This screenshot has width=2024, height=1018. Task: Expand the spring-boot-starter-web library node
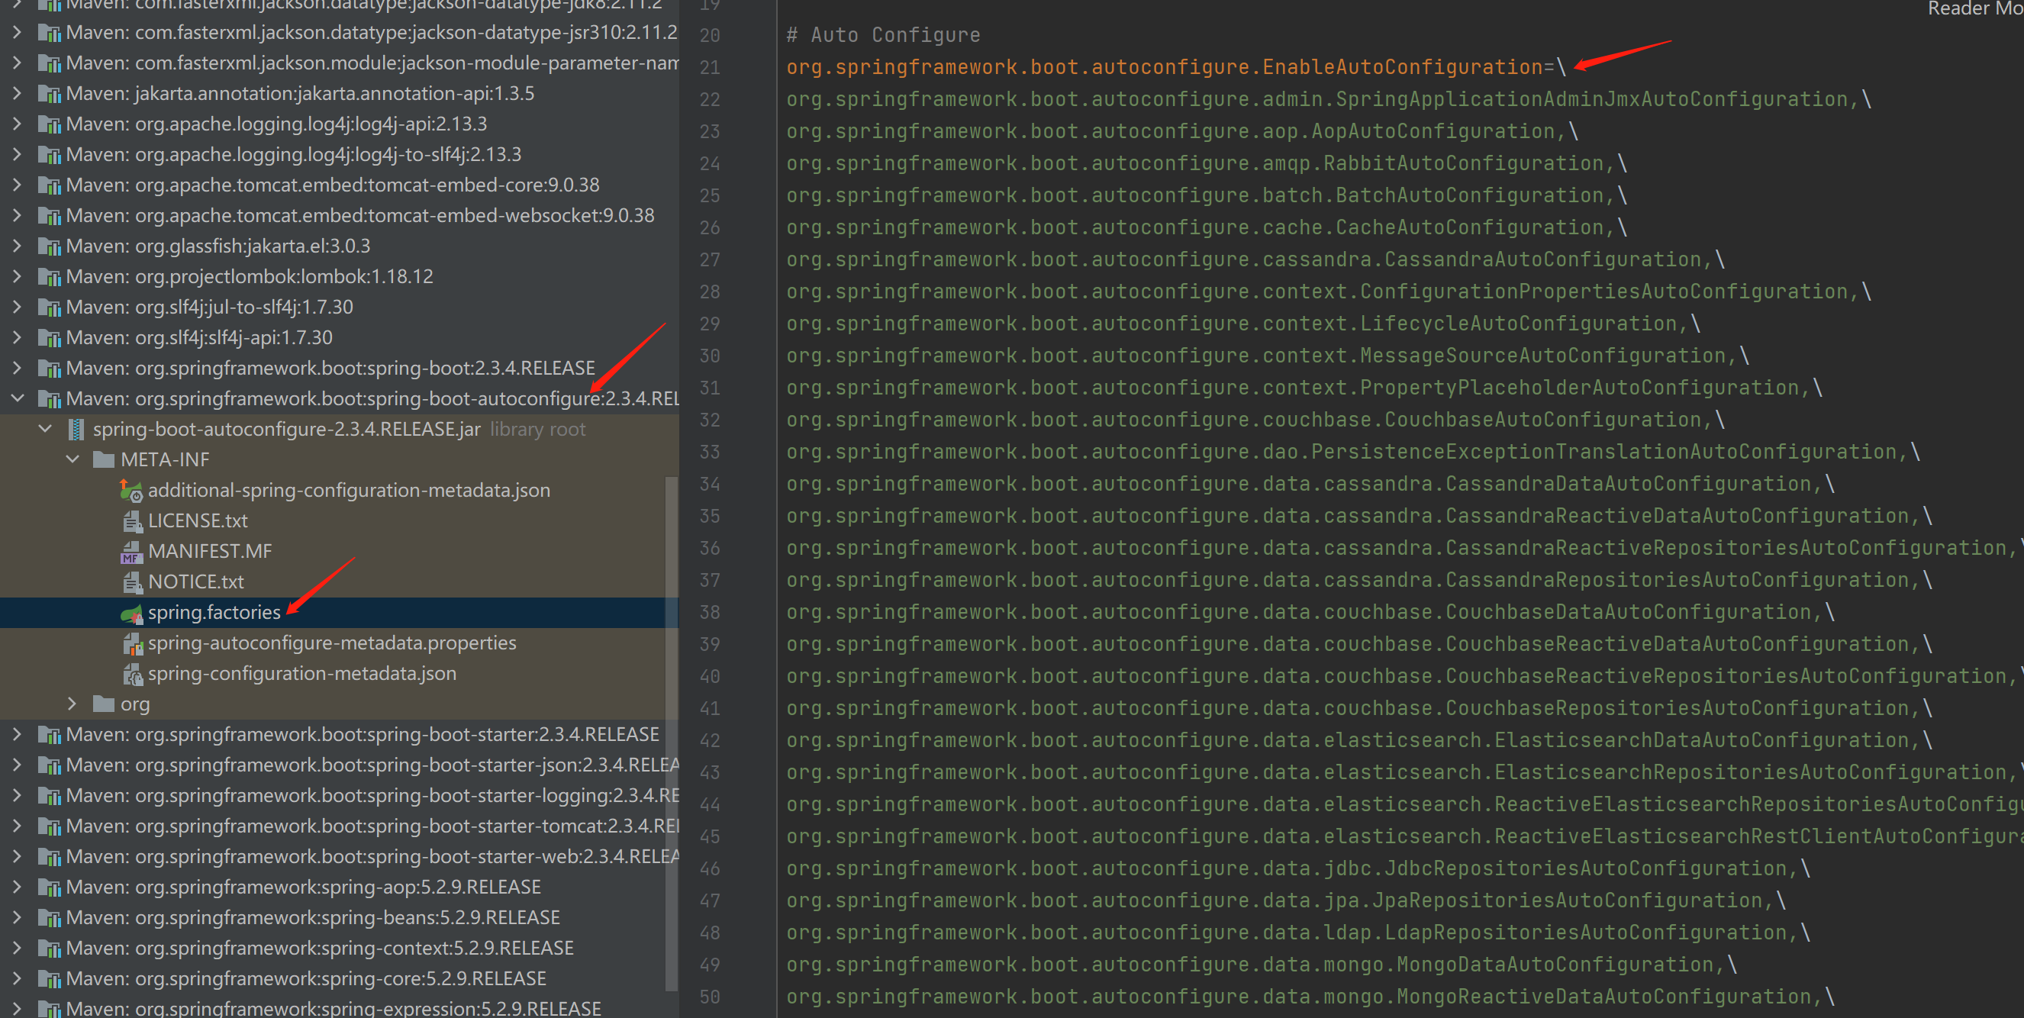18,856
